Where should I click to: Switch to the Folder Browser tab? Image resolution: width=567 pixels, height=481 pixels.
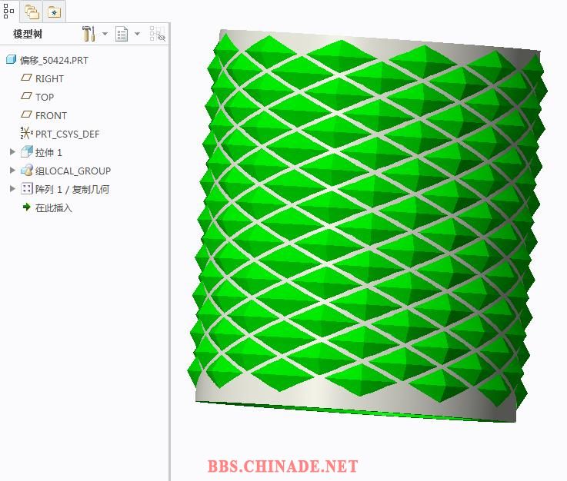click(32, 12)
